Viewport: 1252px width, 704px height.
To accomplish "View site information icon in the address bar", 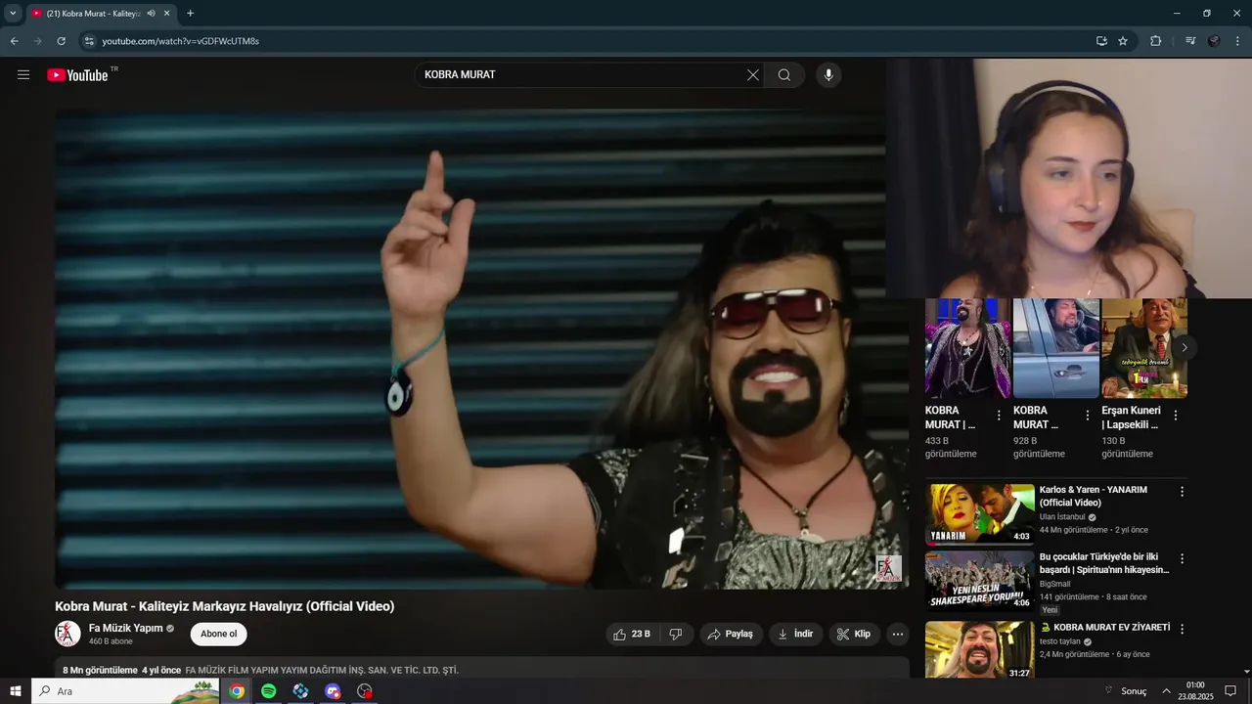I will coord(89,41).
